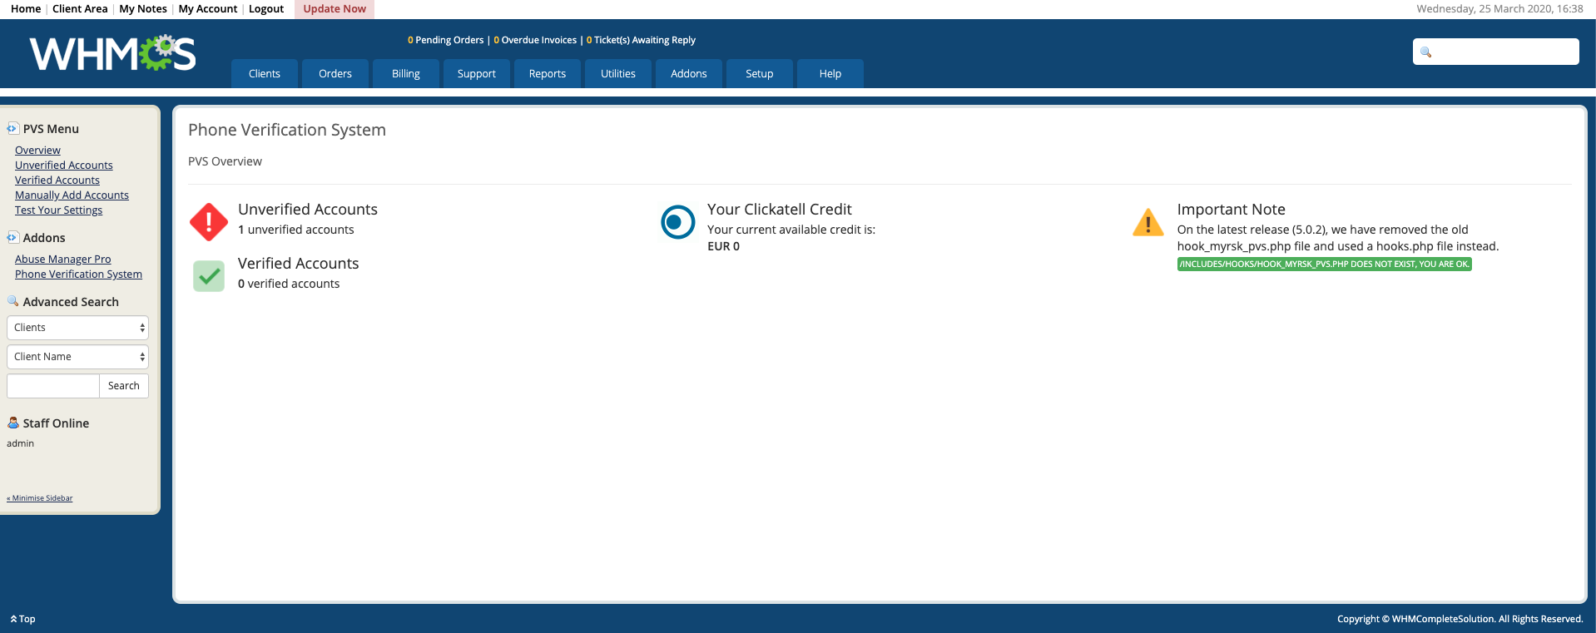Click the Phone Verification System page title

pos(287,130)
